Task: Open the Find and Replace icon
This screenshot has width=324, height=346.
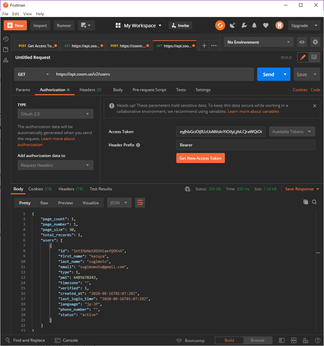Action: click(8, 340)
